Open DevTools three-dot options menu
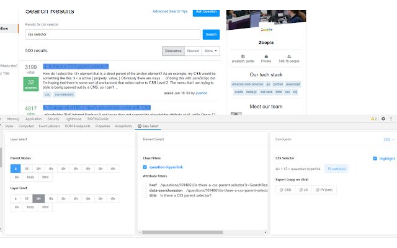Screen dimensions: 397x248 (391, 118)
